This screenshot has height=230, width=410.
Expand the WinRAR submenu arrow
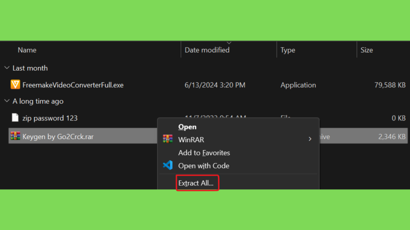pos(310,139)
